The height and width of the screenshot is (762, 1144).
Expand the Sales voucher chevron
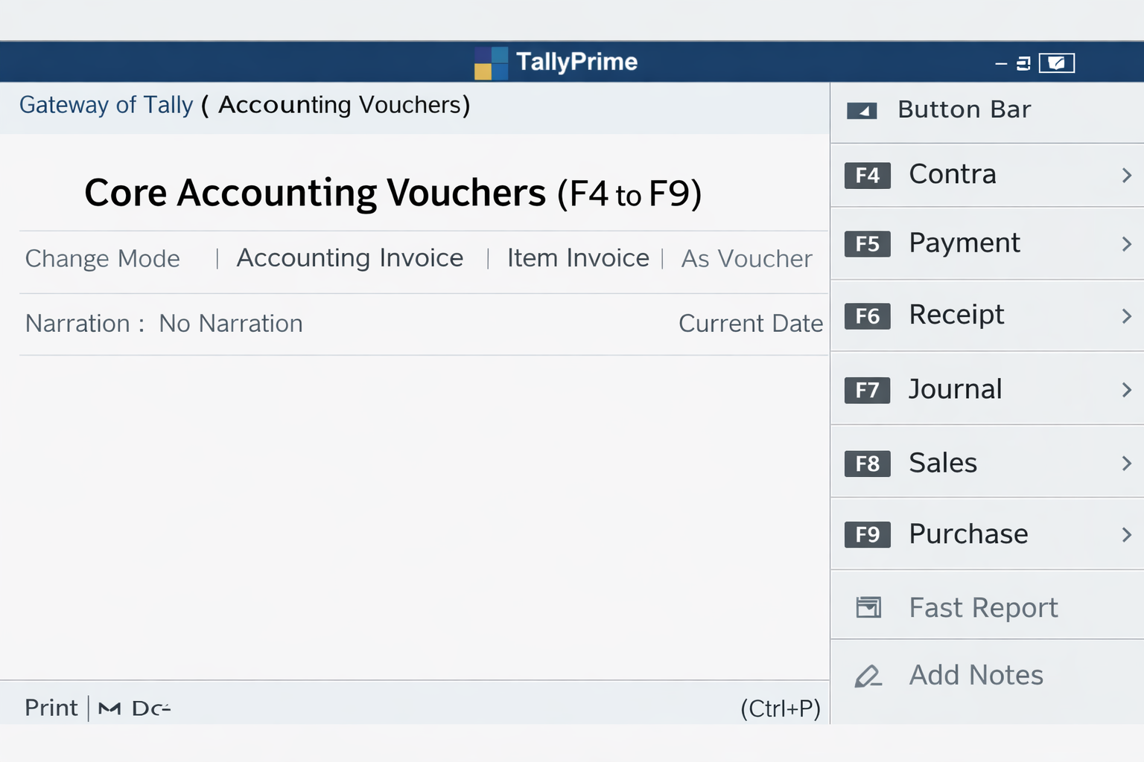coord(1125,463)
